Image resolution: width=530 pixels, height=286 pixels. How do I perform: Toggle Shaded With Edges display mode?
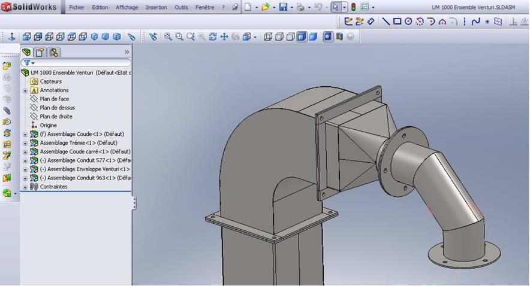pos(302,36)
